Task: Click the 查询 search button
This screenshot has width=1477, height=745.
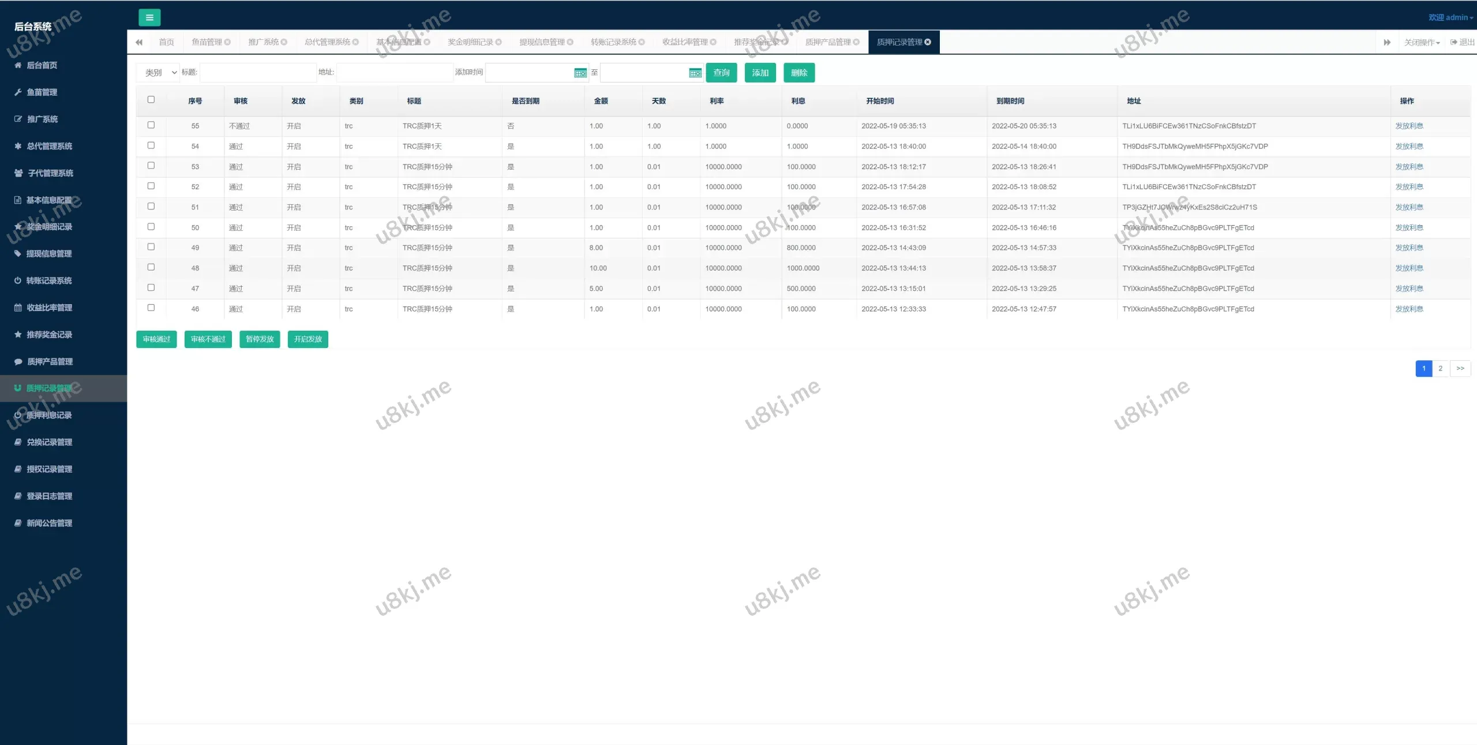Action: (x=721, y=73)
